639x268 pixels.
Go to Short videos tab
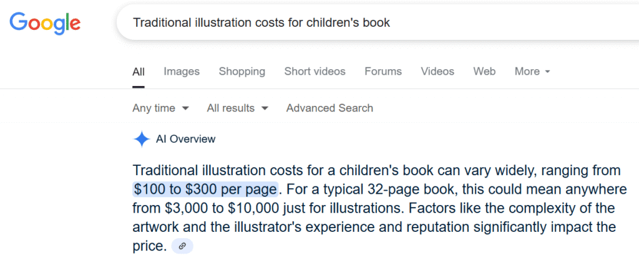pyautogui.click(x=315, y=72)
